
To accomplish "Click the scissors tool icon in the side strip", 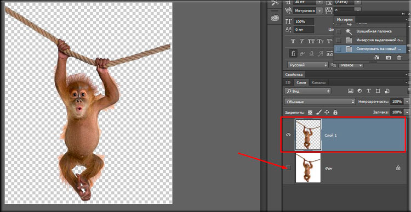I will click(x=275, y=3).
